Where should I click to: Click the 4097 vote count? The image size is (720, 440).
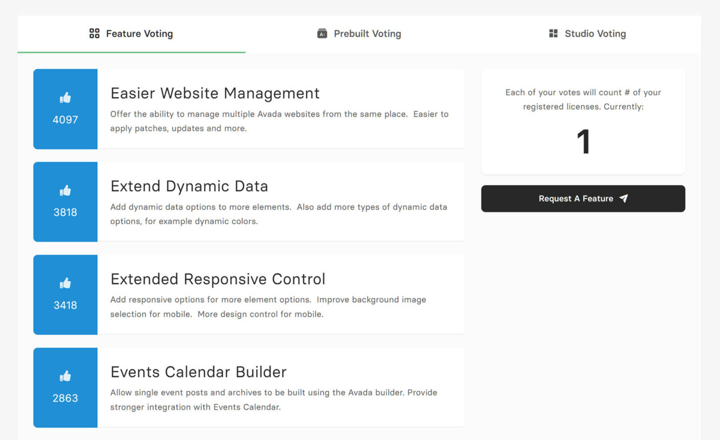(x=65, y=120)
